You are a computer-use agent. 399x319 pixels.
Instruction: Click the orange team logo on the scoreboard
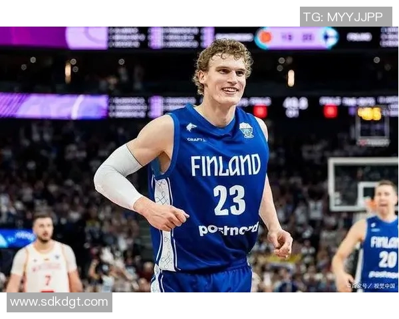point(265,38)
